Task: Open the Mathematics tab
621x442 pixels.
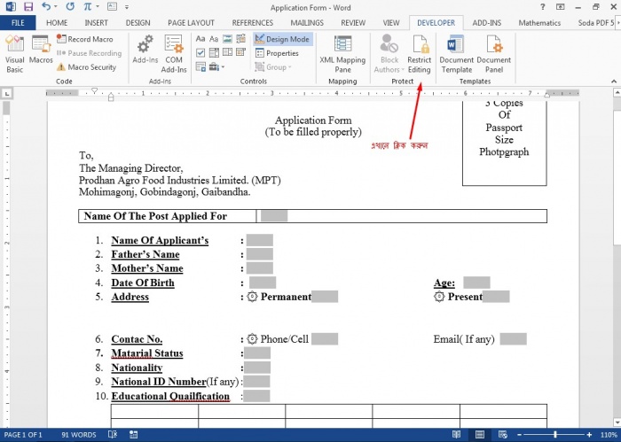Action: (x=539, y=22)
